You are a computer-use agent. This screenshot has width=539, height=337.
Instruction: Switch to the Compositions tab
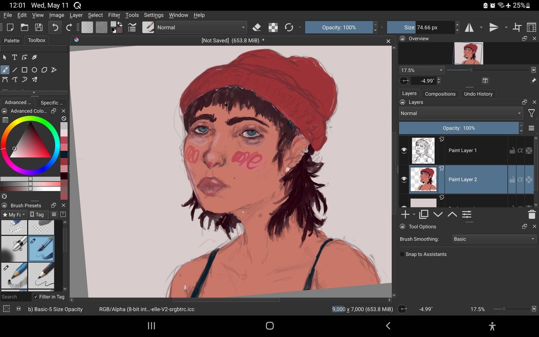[x=440, y=94]
